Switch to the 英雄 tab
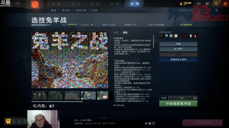Image resolution: width=229 pixels, height=128 pixels. click(x=56, y=4)
